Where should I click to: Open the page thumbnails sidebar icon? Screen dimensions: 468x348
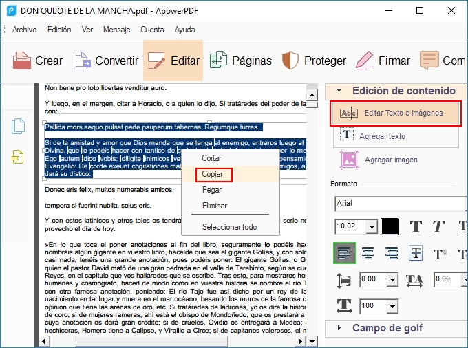(18, 126)
